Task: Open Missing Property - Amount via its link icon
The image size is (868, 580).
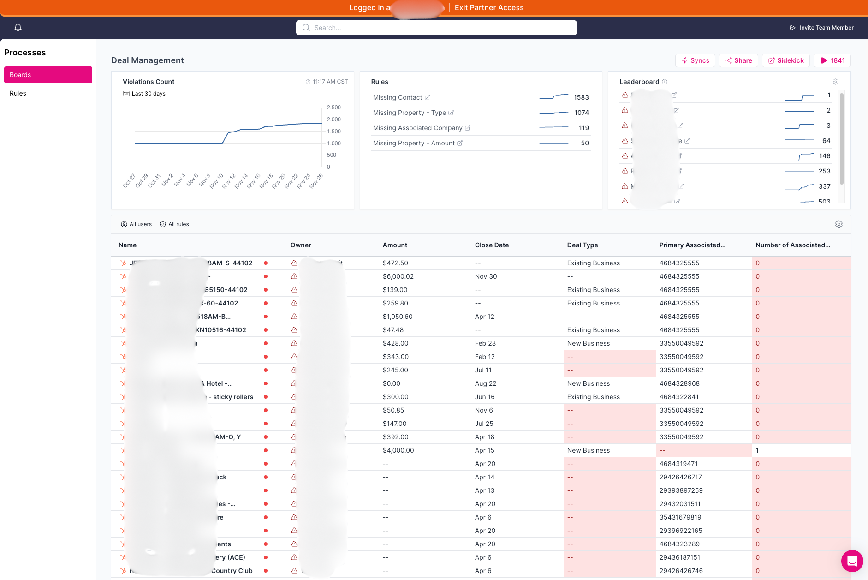Action: (x=459, y=143)
